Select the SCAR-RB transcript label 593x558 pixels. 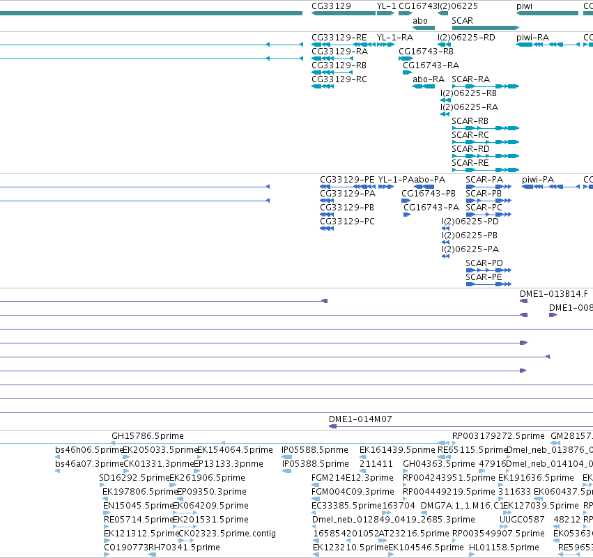click(x=470, y=121)
